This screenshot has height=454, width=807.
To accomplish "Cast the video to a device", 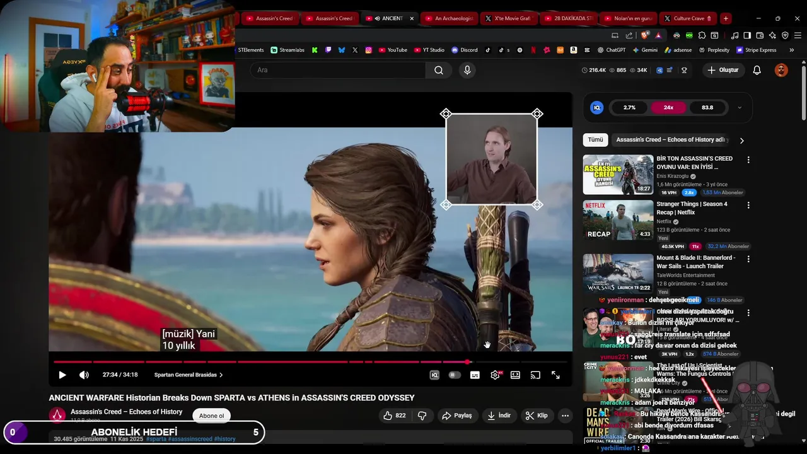I will [x=535, y=375].
